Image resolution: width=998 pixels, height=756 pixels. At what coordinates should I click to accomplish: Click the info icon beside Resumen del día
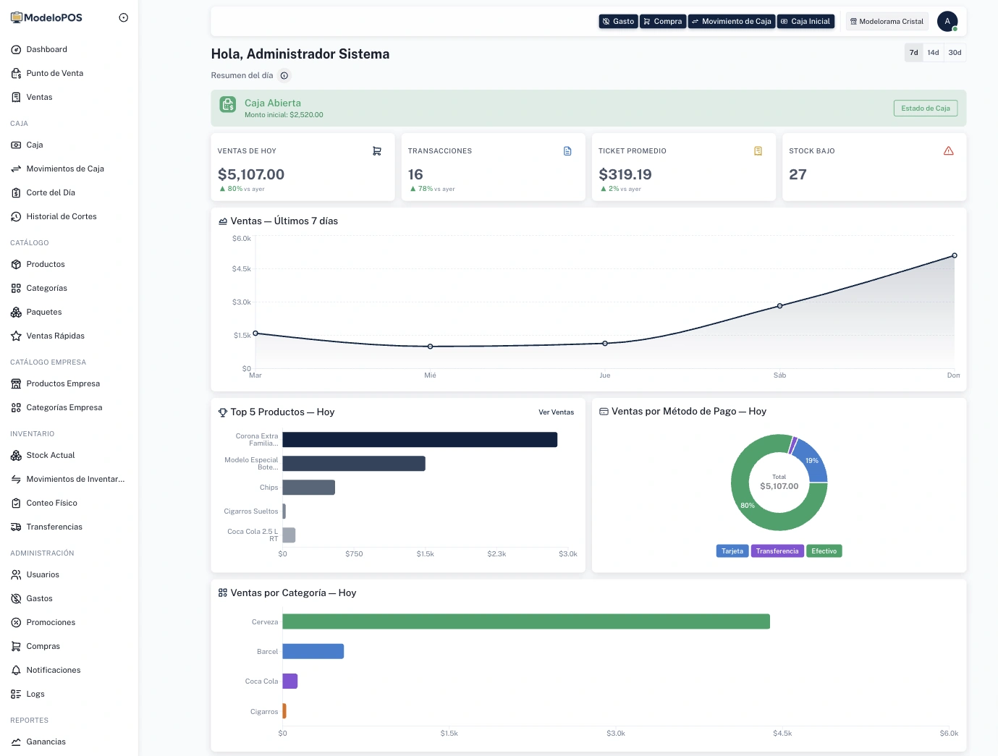coord(284,75)
